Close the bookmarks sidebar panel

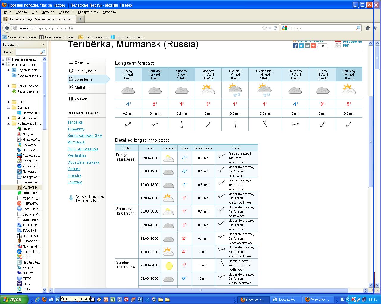pos(43,45)
